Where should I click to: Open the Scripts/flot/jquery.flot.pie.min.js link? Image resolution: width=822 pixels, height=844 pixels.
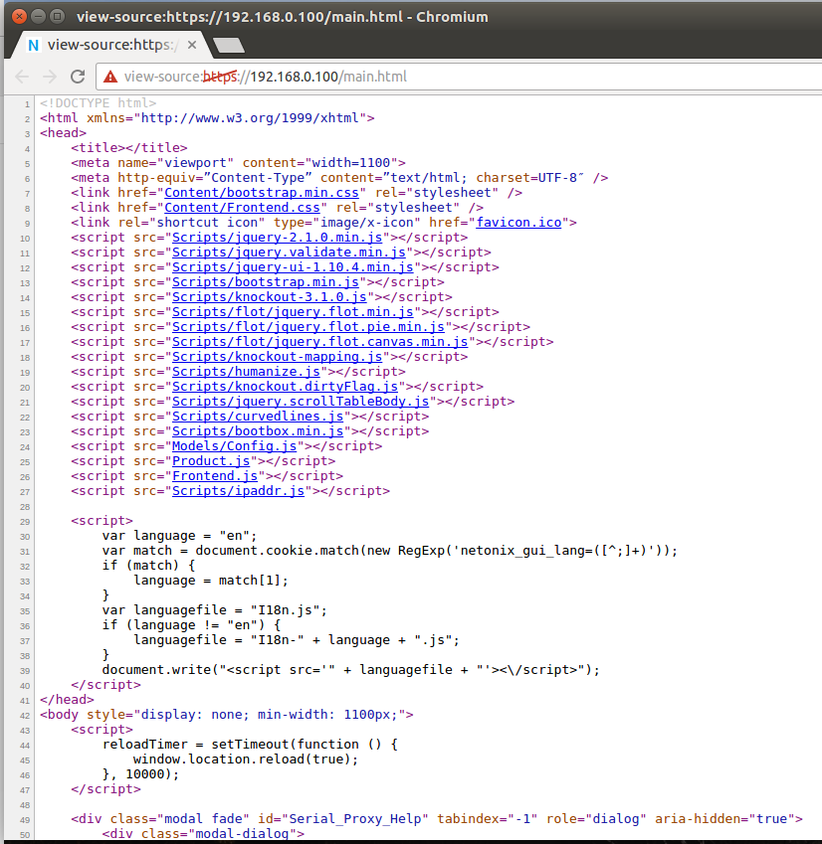tap(308, 327)
